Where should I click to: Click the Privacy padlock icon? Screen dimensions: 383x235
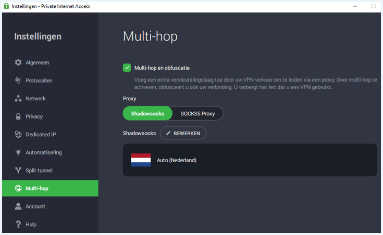(18, 116)
